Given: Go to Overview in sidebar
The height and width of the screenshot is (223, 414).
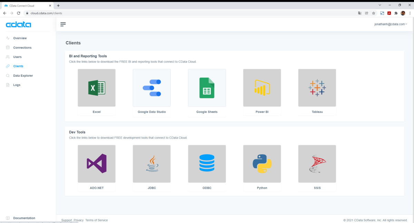Looking at the screenshot, I should click(20, 38).
